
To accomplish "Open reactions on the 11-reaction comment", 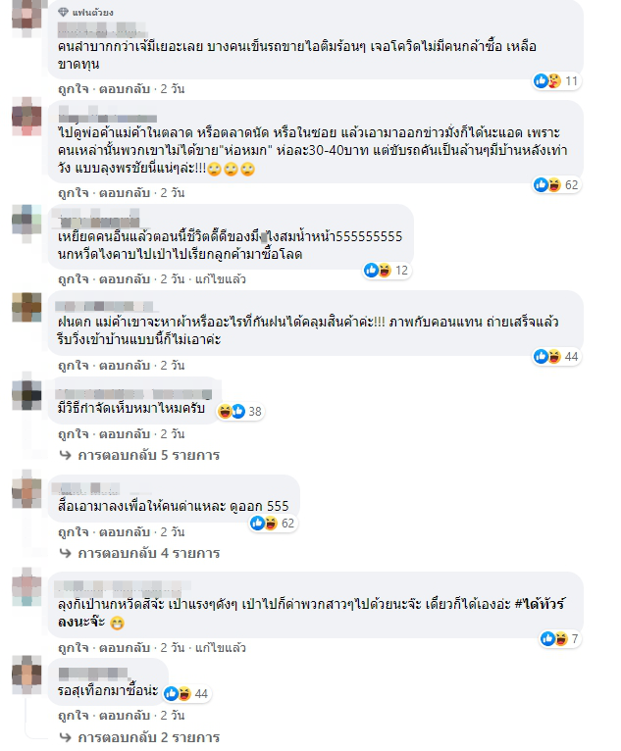I will point(556,81).
